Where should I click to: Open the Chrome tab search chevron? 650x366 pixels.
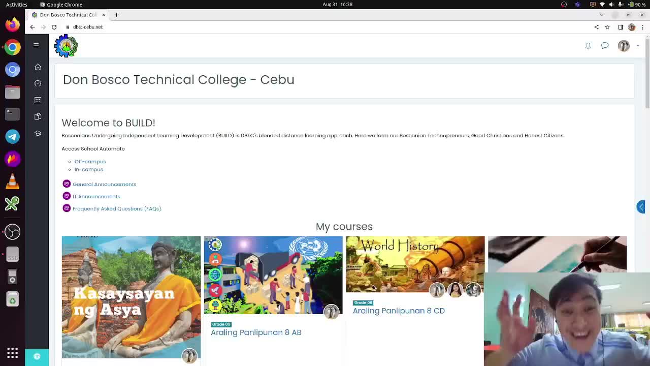point(602,15)
